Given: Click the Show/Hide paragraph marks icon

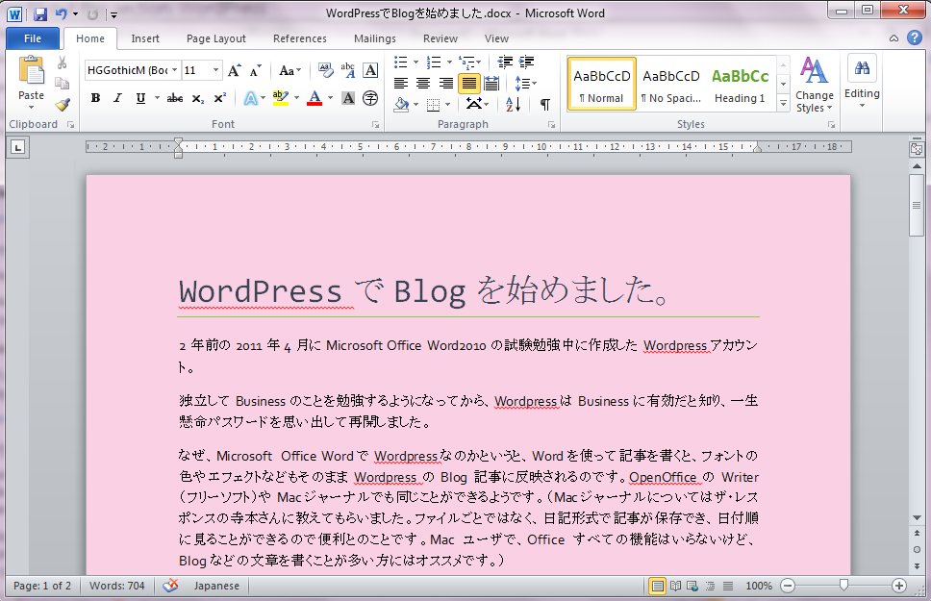Looking at the screenshot, I should (x=545, y=104).
